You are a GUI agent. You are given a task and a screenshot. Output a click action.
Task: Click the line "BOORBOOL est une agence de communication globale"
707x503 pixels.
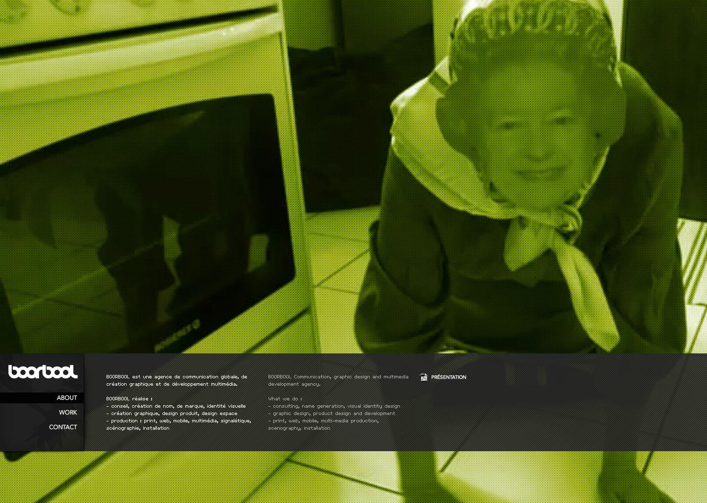[x=177, y=377]
